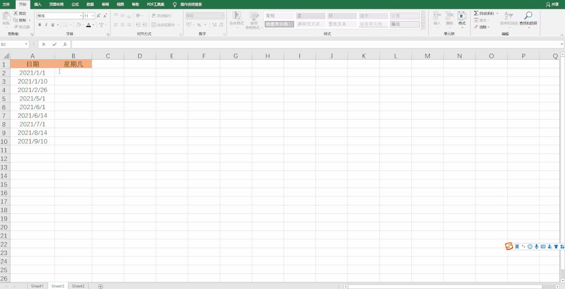565x289 pixels.
Task: Apply the 输出 cell style
Action: pyautogui.click(x=405, y=24)
